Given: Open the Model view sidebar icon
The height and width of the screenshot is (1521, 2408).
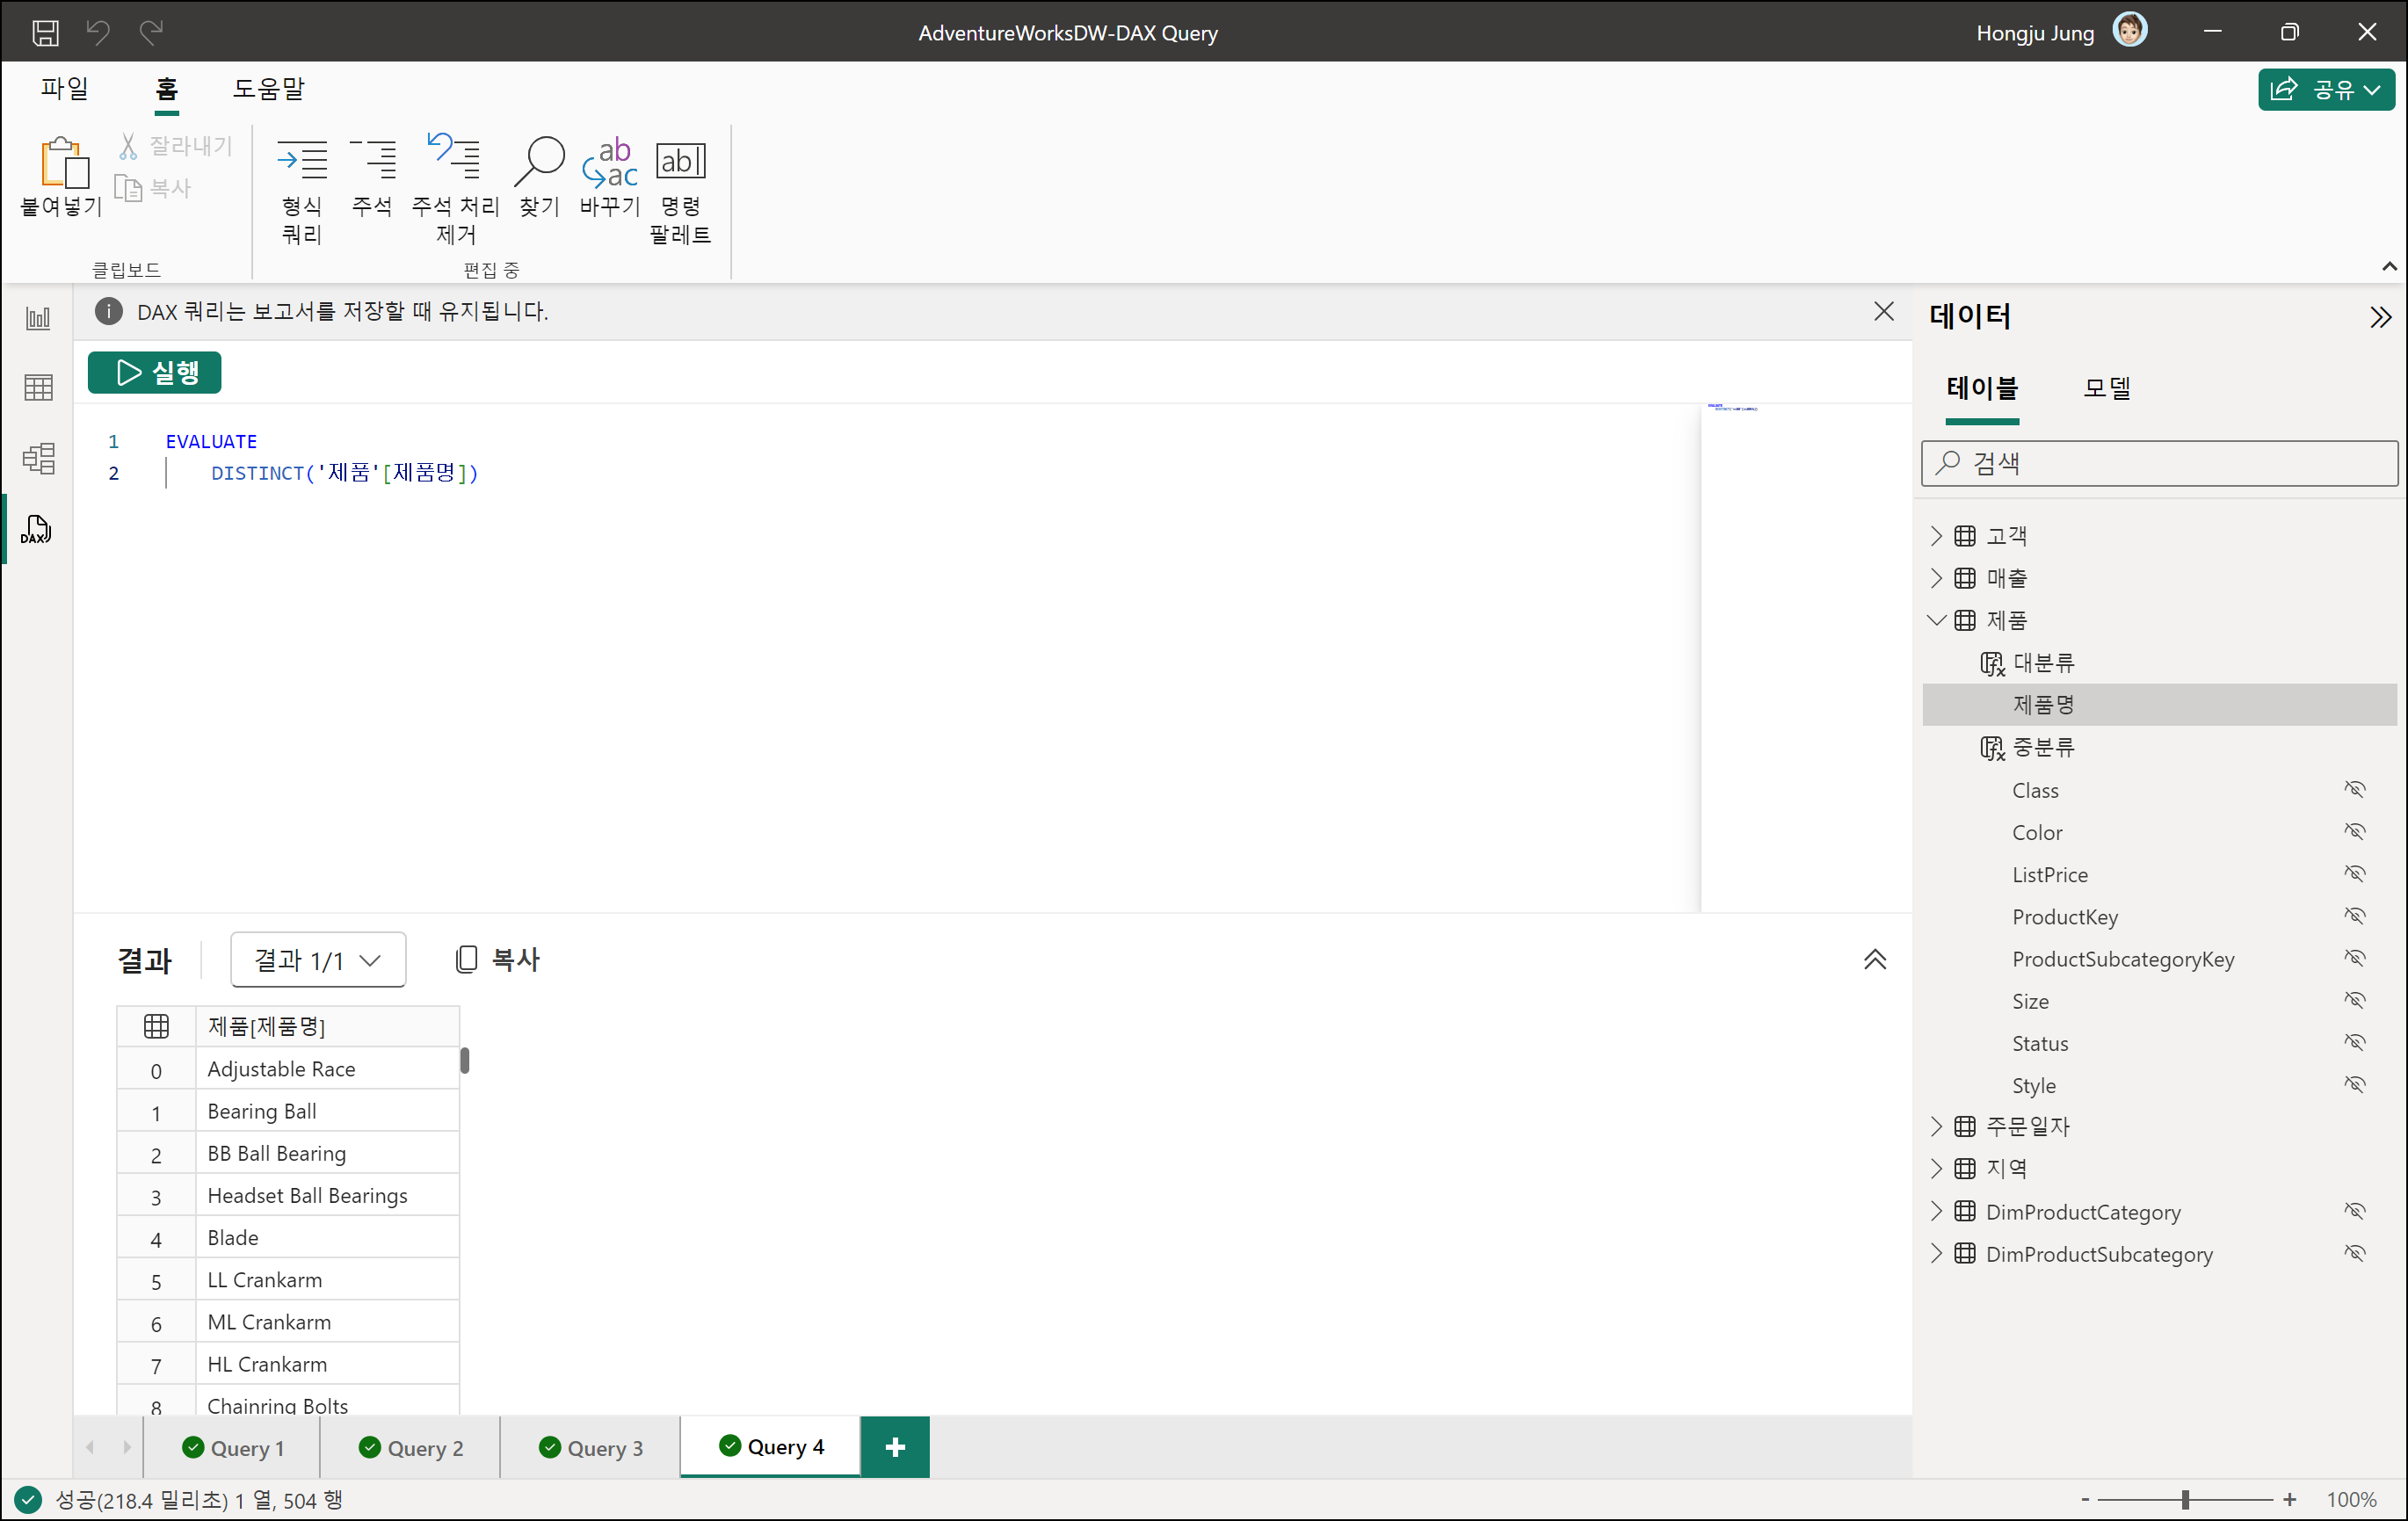Looking at the screenshot, I should pos(38,458).
